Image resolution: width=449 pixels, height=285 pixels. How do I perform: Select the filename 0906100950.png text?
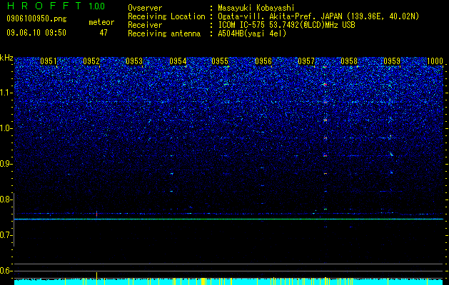[x=36, y=19]
